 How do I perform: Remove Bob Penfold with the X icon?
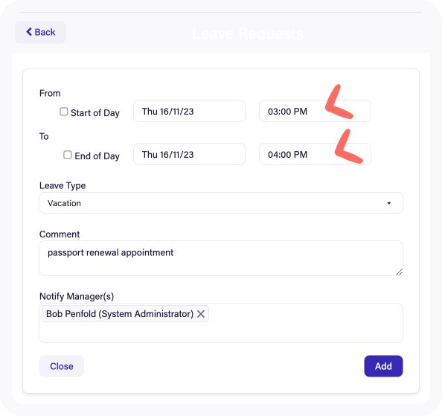[x=201, y=314]
